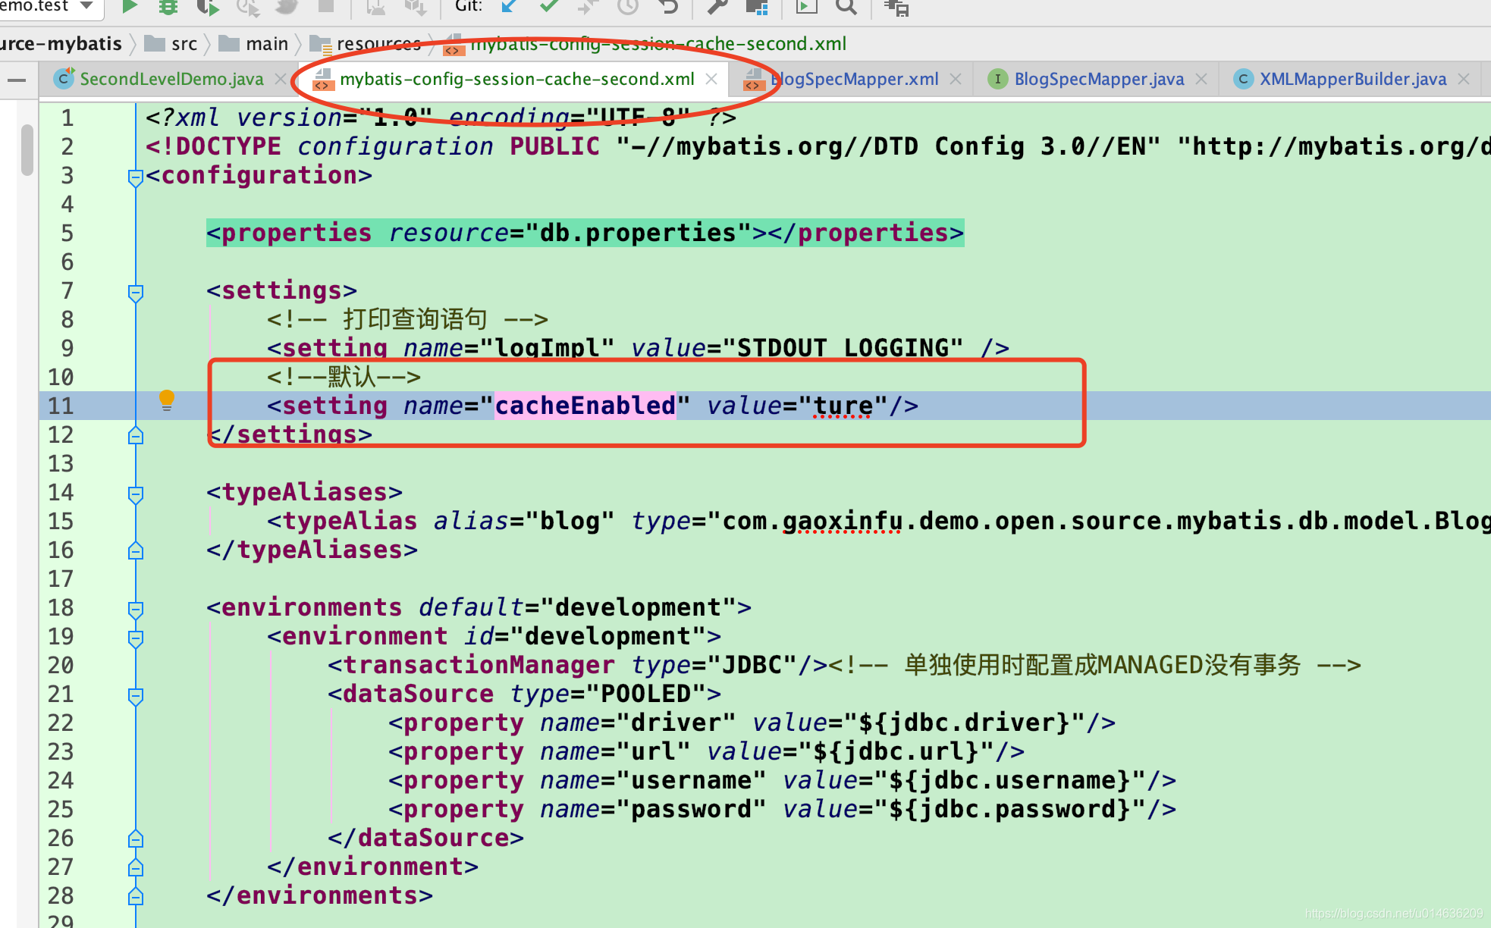The image size is (1491, 928).
Task: Click the editor vertical scrollbar thumb
Action: tap(27, 149)
